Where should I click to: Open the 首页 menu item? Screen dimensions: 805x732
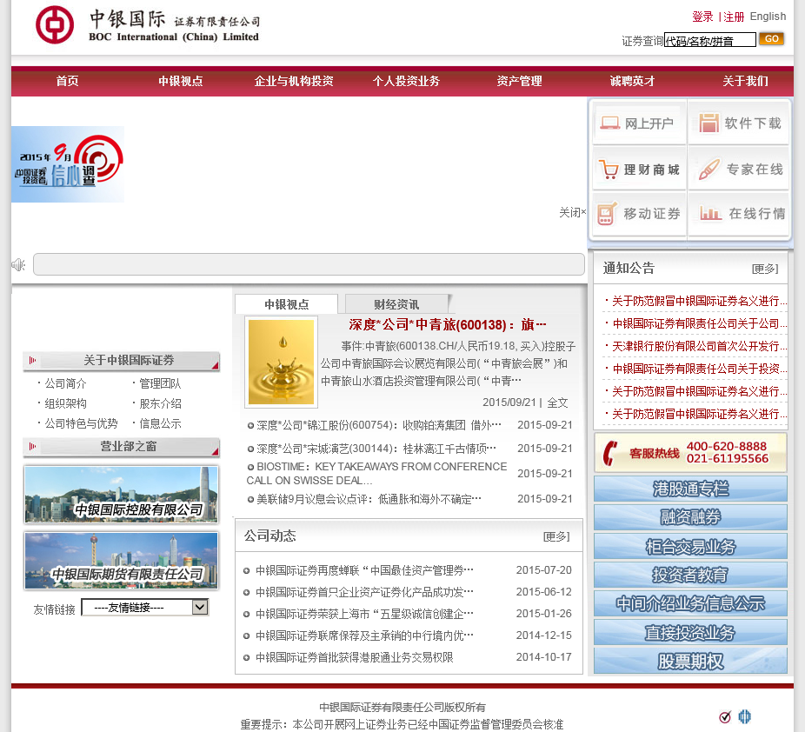coord(67,81)
